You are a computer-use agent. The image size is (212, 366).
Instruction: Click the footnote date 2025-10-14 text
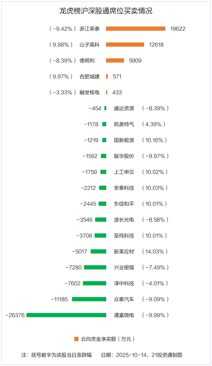(x=131, y=355)
